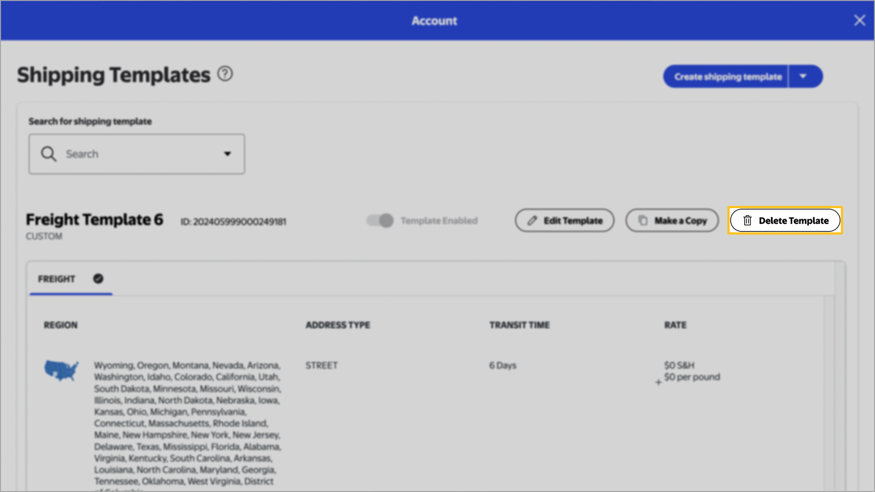Click the plus sign beside rate
875x492 pixels.
(x=658, y=382)
